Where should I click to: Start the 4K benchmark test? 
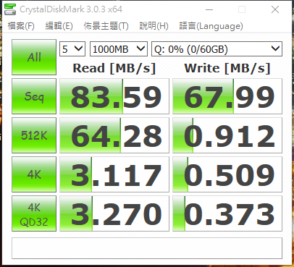pos(34,174)
